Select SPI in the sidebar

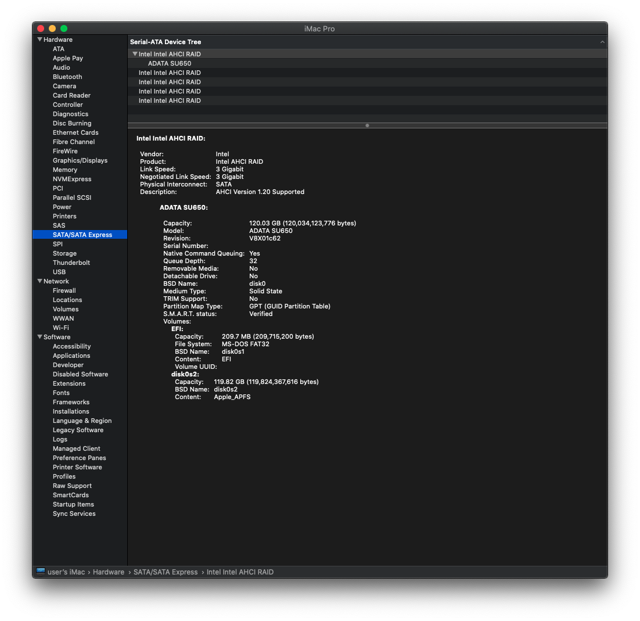(x=57, y=244)
